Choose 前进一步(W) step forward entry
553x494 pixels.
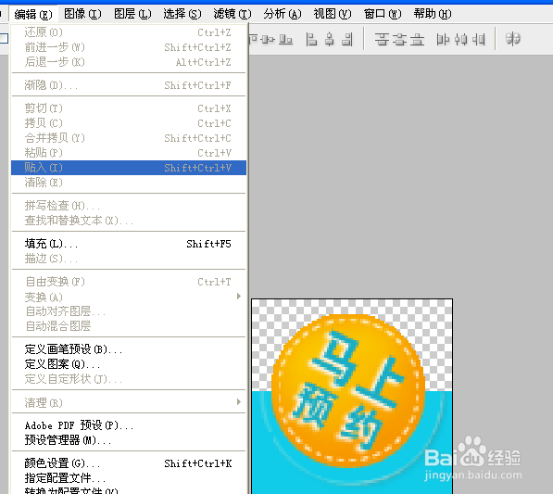pos(129,47)
